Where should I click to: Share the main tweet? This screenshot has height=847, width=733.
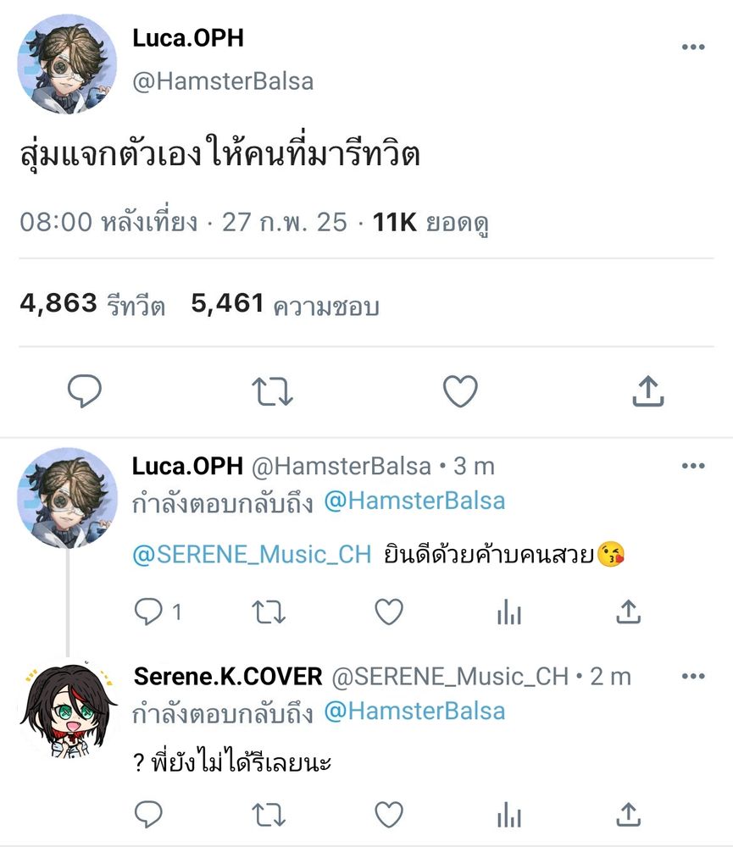pyautogui.click(x=648, y=390)
